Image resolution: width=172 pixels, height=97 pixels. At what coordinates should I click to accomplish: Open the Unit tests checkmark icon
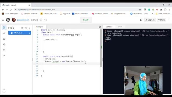coord(4,56)
